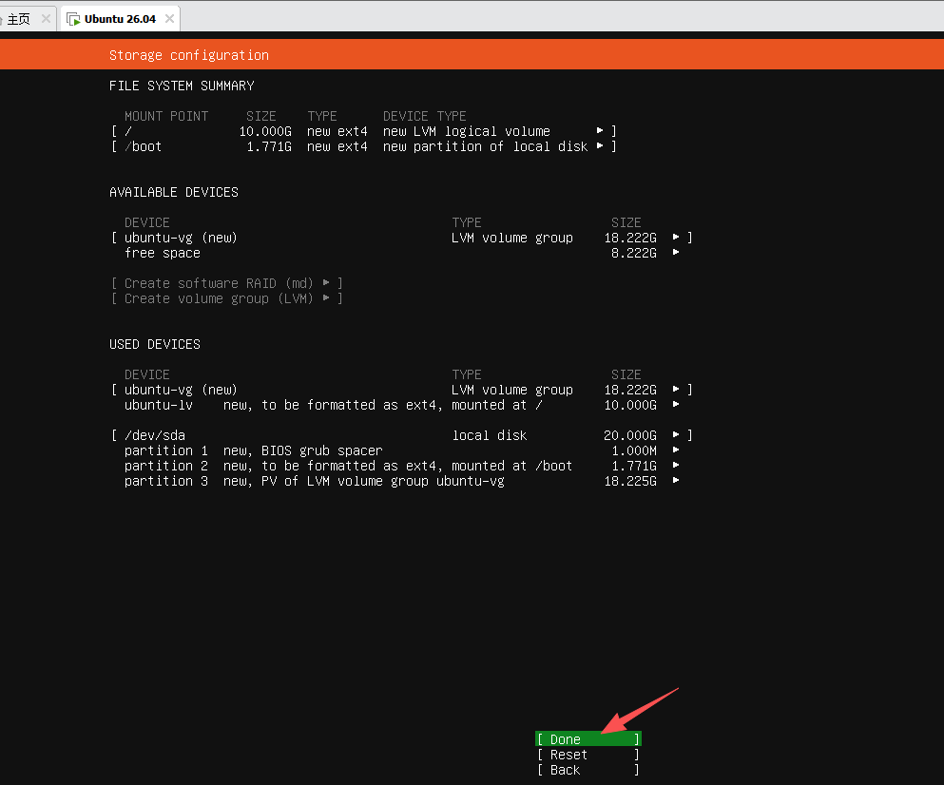
Task: Click 'new LVM logical volume' device type
Action: coord(467,131)
